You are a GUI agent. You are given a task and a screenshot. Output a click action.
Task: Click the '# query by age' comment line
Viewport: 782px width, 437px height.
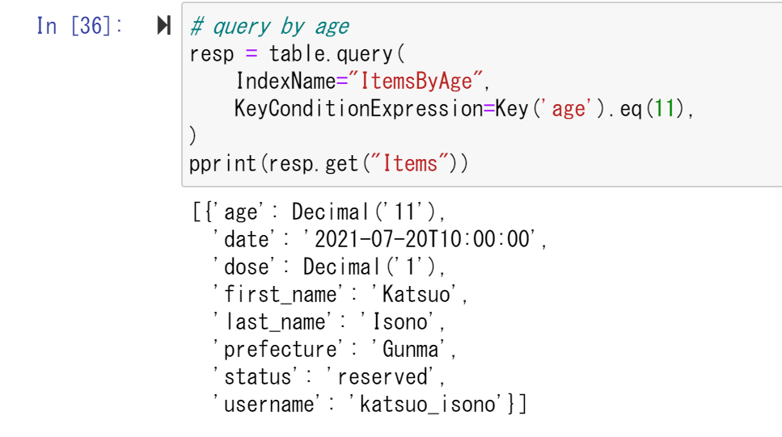(268, 27)
